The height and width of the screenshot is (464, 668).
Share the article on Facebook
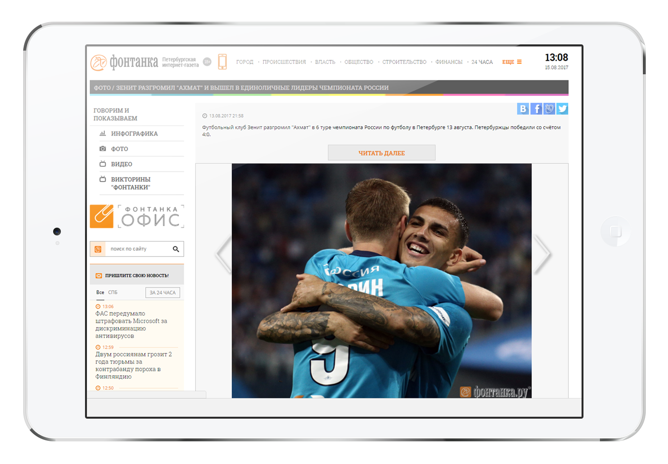click(536, 109)
